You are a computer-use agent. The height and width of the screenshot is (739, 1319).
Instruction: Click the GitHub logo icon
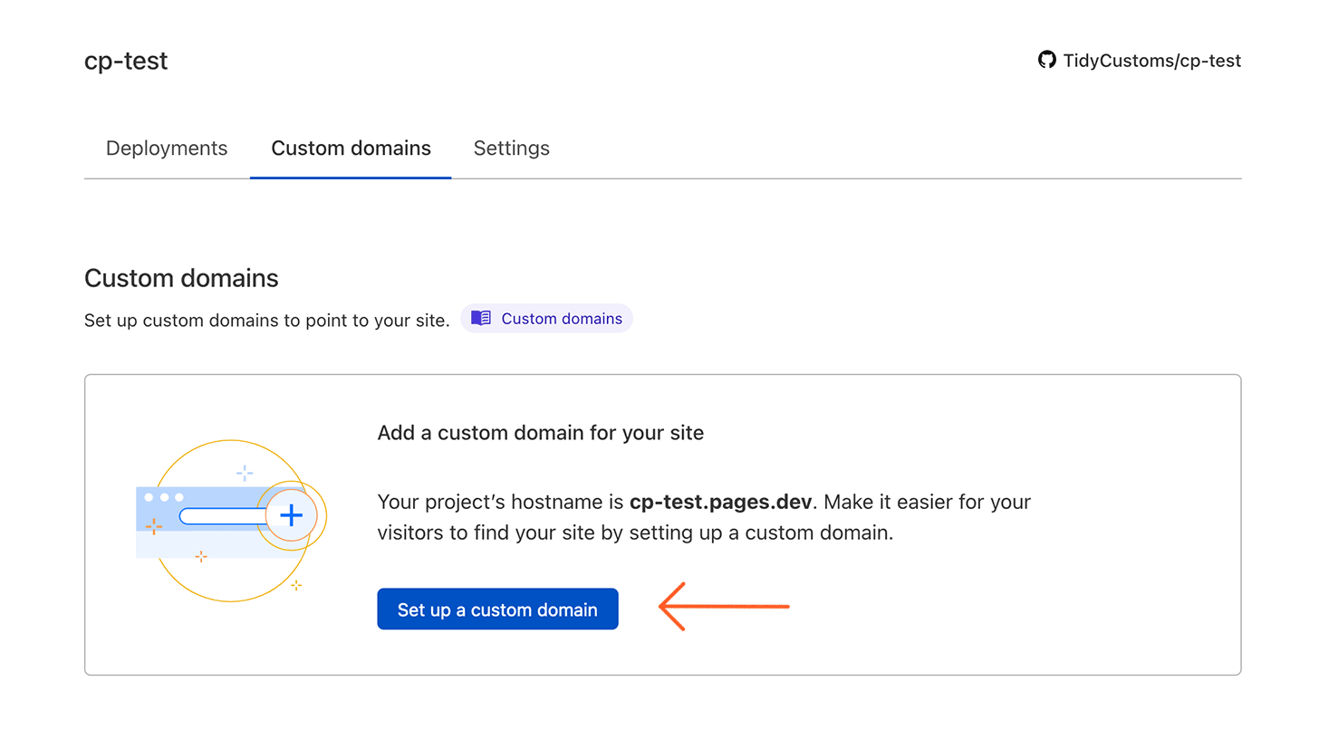click(1046, 61)
